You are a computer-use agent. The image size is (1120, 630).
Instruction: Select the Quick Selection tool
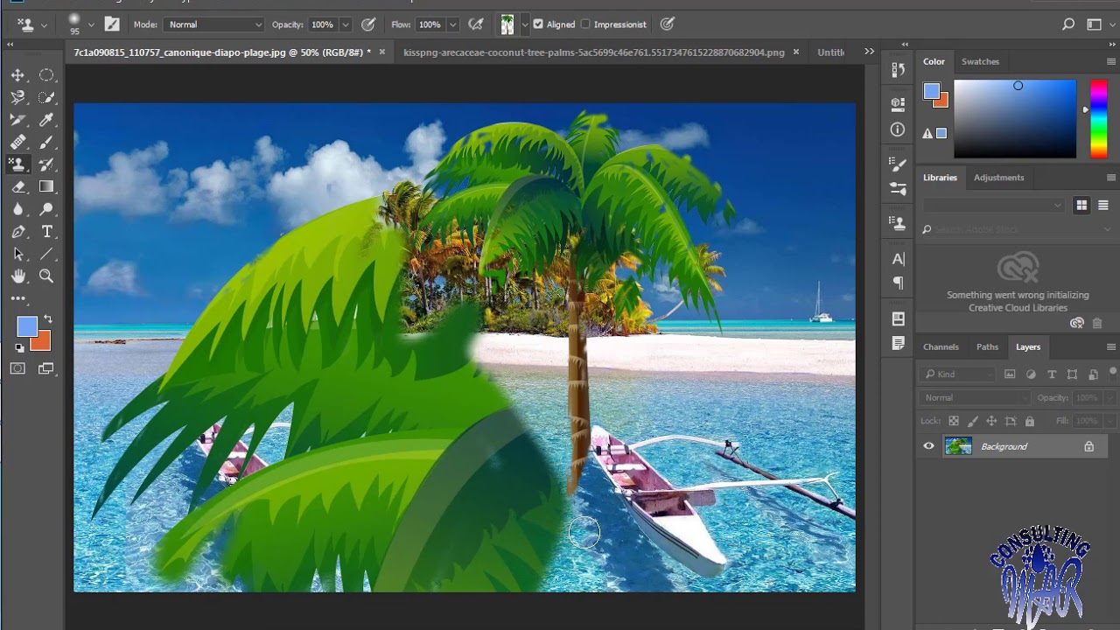click(46, 98)
